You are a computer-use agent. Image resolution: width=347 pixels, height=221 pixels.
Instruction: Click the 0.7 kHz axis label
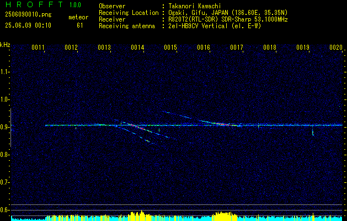coord(5,182)
